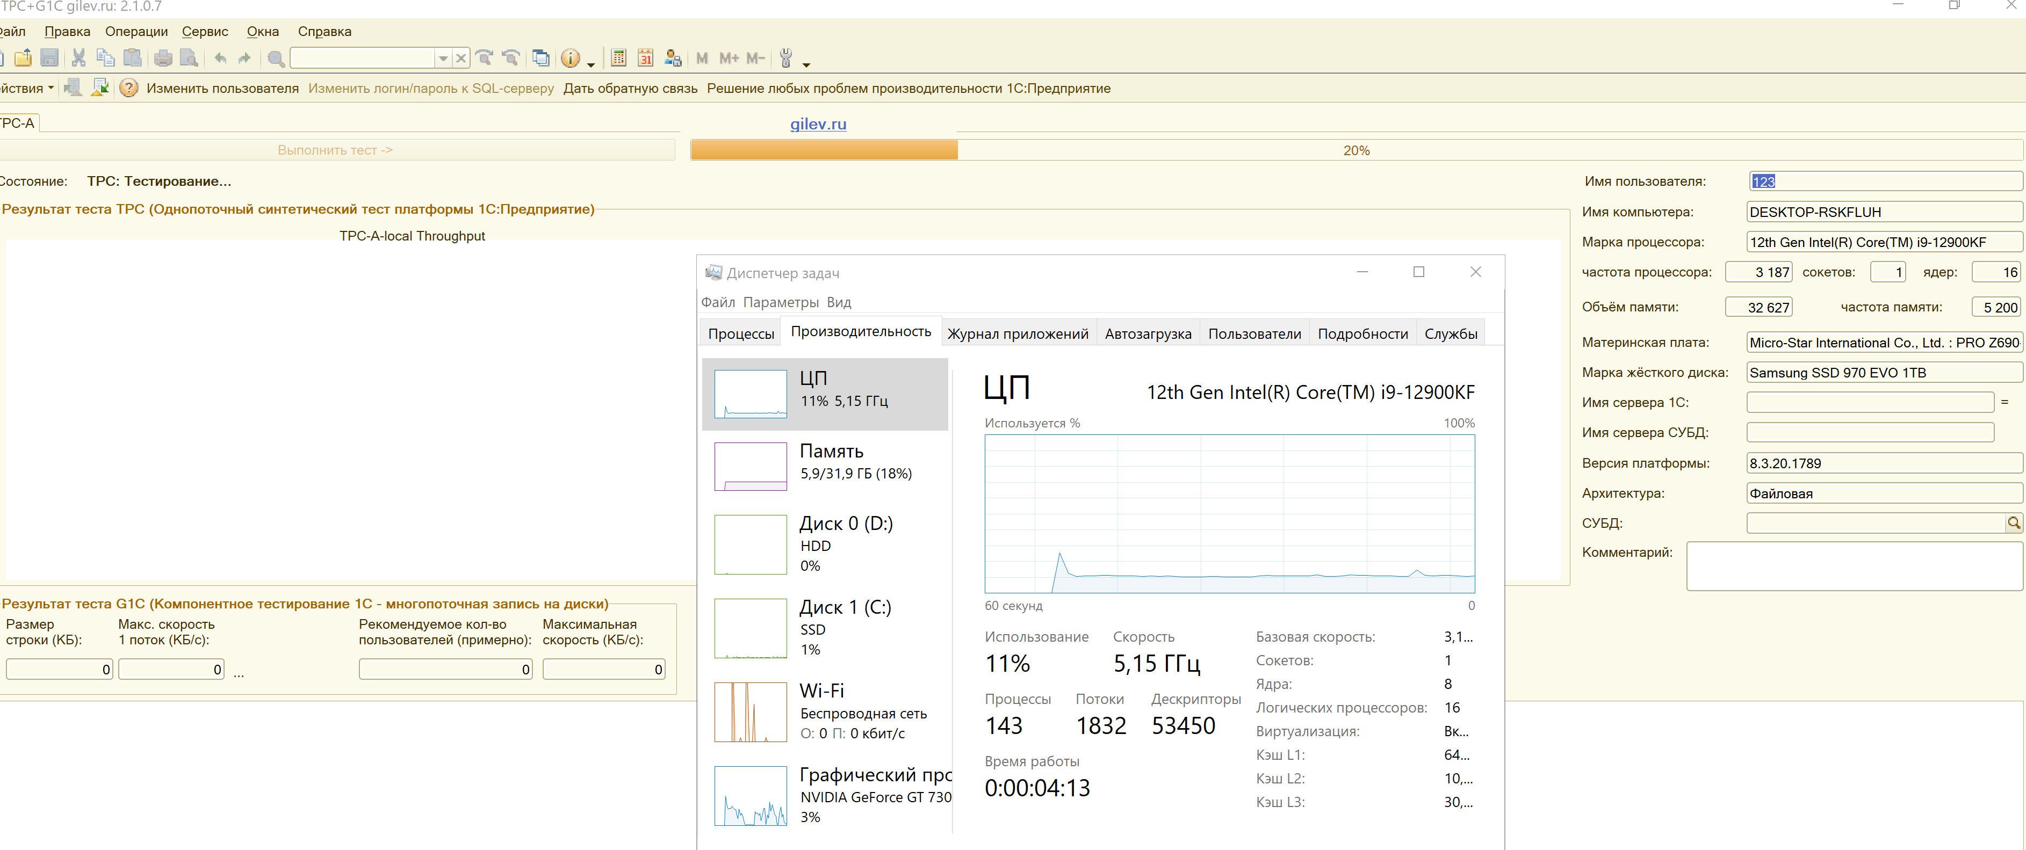Screen dimensions: 2026x850
Task: Select Диск 1 (C:) SSD item
Action: (x=825, y=628)
